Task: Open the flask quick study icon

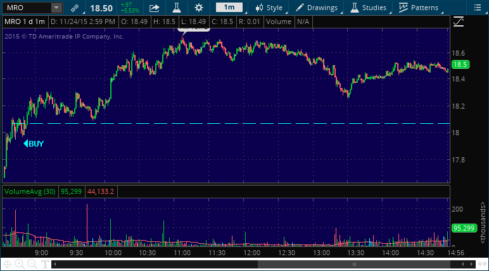Action: pyautogui.click(x=177, y=8)
